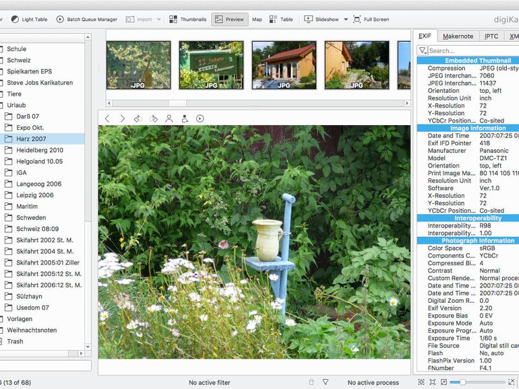Advance to the next image with the forward arrow

coord(122,118)
